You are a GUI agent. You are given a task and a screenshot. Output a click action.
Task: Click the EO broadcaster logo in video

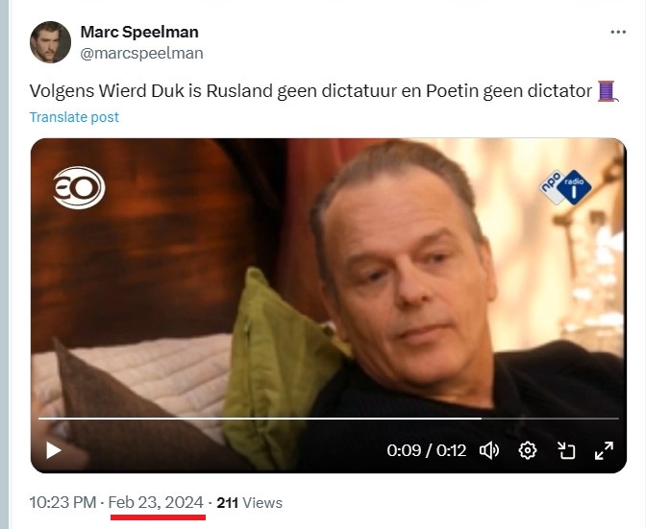pos(79,187)
